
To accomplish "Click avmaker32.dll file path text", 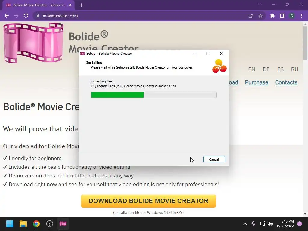I will (133, 86).
